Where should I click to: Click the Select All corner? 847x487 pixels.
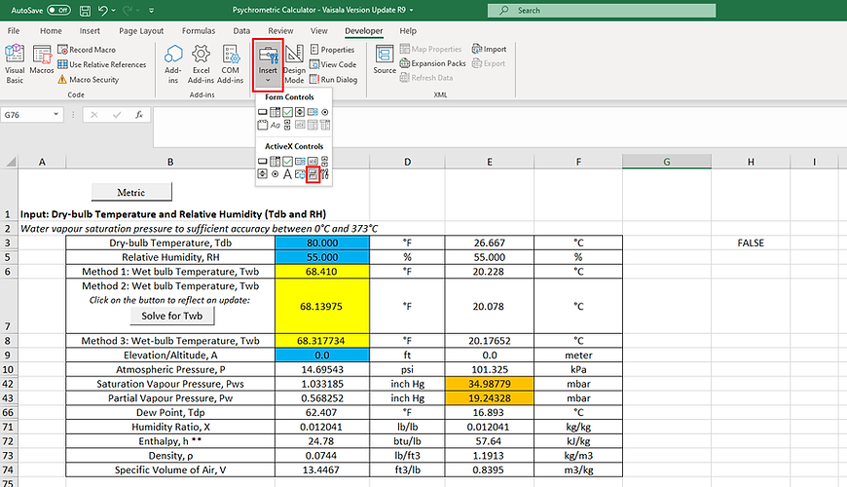click(x=10, y=162)
